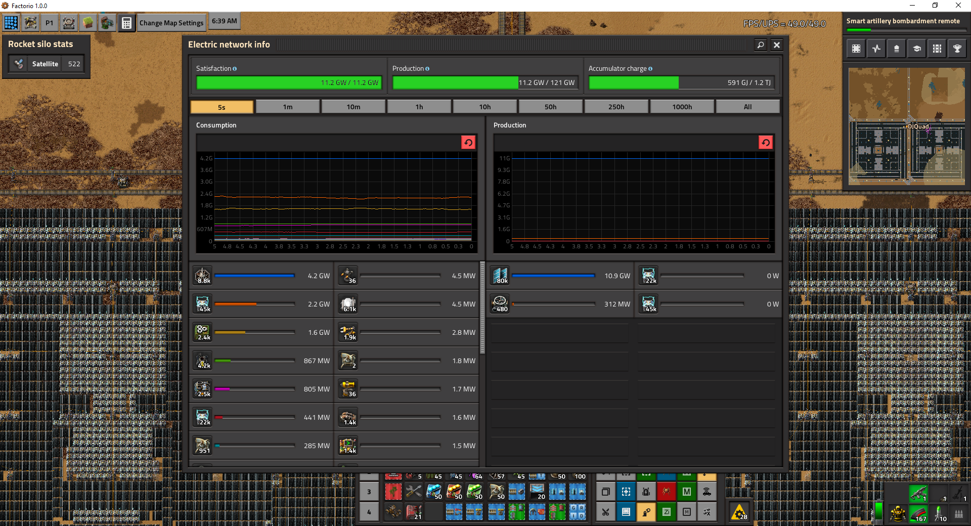Screen dimensions: 971x526
Task: Click the Cut scissors shortcut
Action: (605, 512)
